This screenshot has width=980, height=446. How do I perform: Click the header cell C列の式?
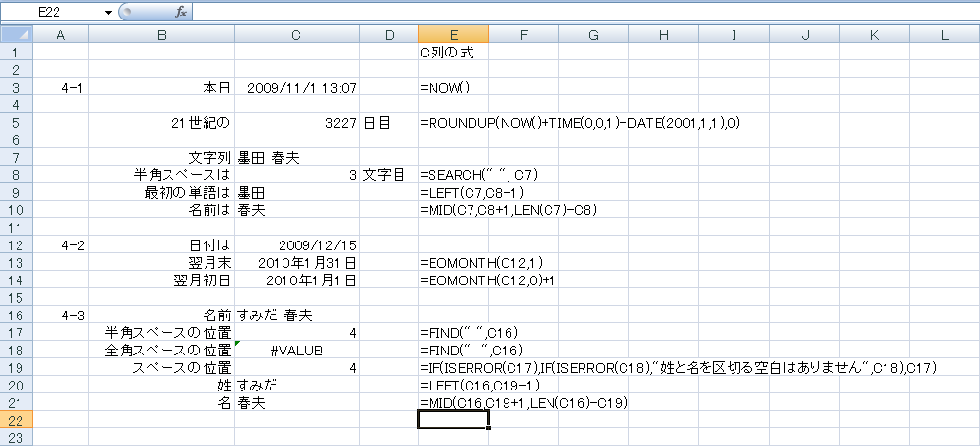[453, 53]
